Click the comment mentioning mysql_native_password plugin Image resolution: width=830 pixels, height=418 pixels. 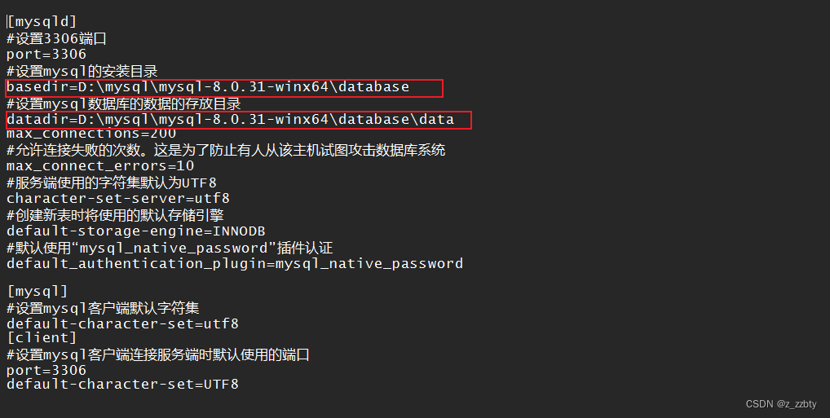[170, 248]
